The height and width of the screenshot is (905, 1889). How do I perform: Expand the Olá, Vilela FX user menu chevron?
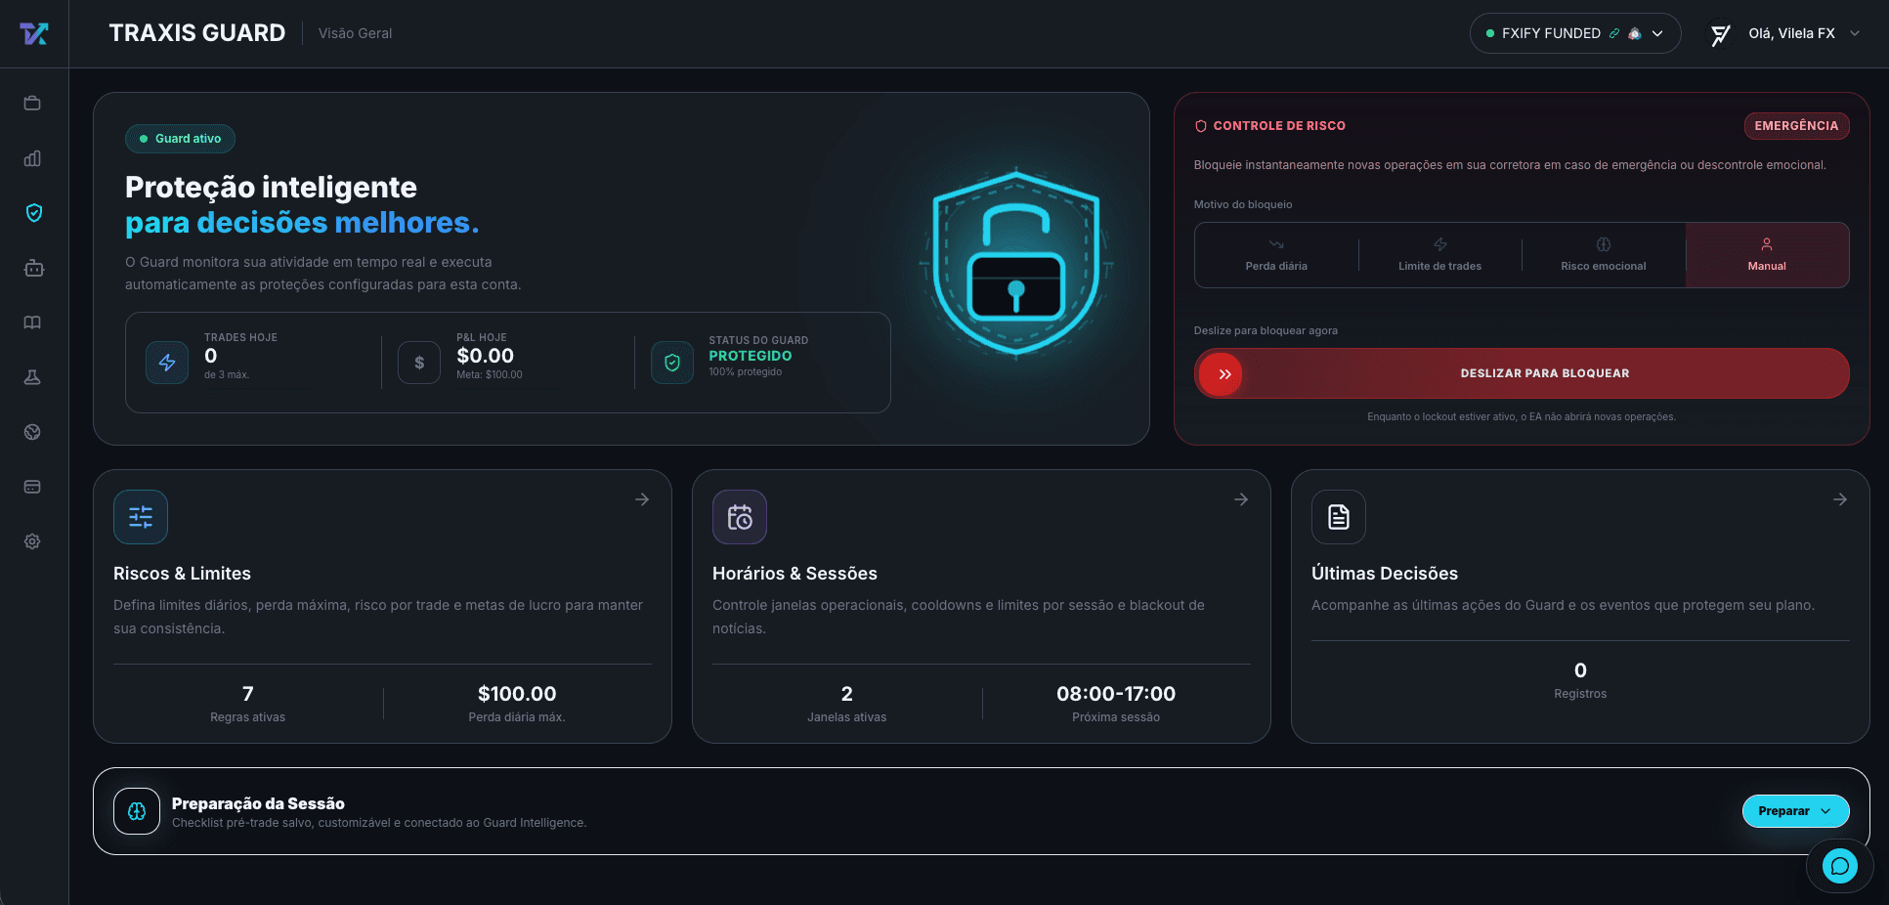pos(1855,33)
